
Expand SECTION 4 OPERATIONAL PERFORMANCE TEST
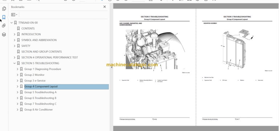point(15,57)
